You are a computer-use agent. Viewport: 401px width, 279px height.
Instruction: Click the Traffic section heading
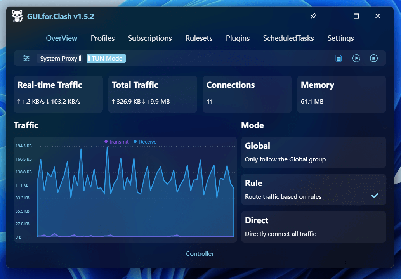pyautogui.click(x=26, y=125)
